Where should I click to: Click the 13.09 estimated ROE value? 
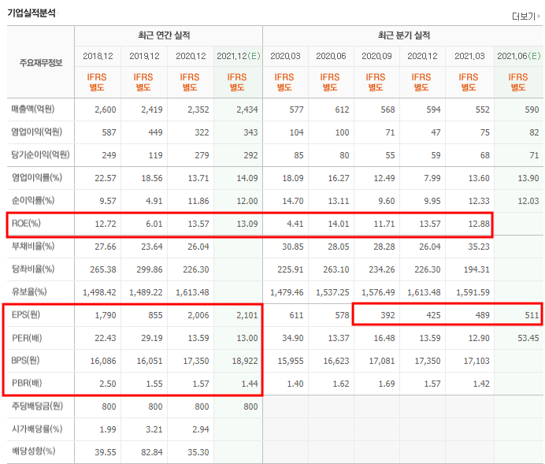tap(247, 224)
